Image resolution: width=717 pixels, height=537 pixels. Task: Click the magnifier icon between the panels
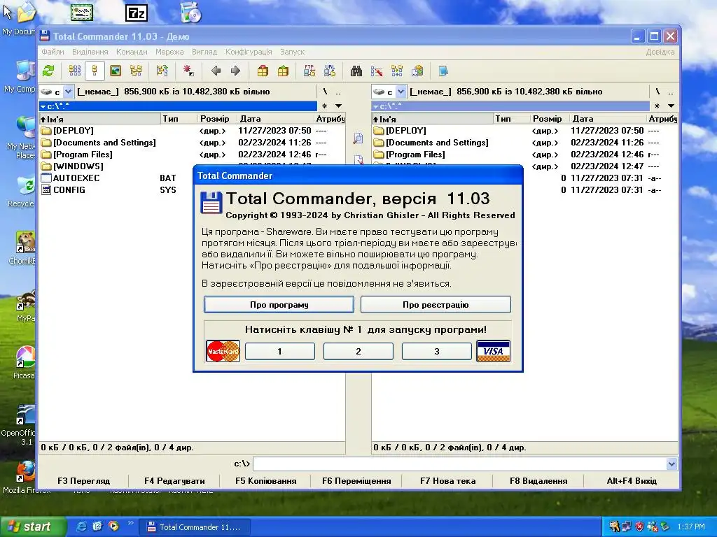358,138
